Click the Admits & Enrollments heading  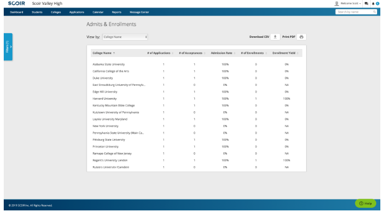point(111,24)
